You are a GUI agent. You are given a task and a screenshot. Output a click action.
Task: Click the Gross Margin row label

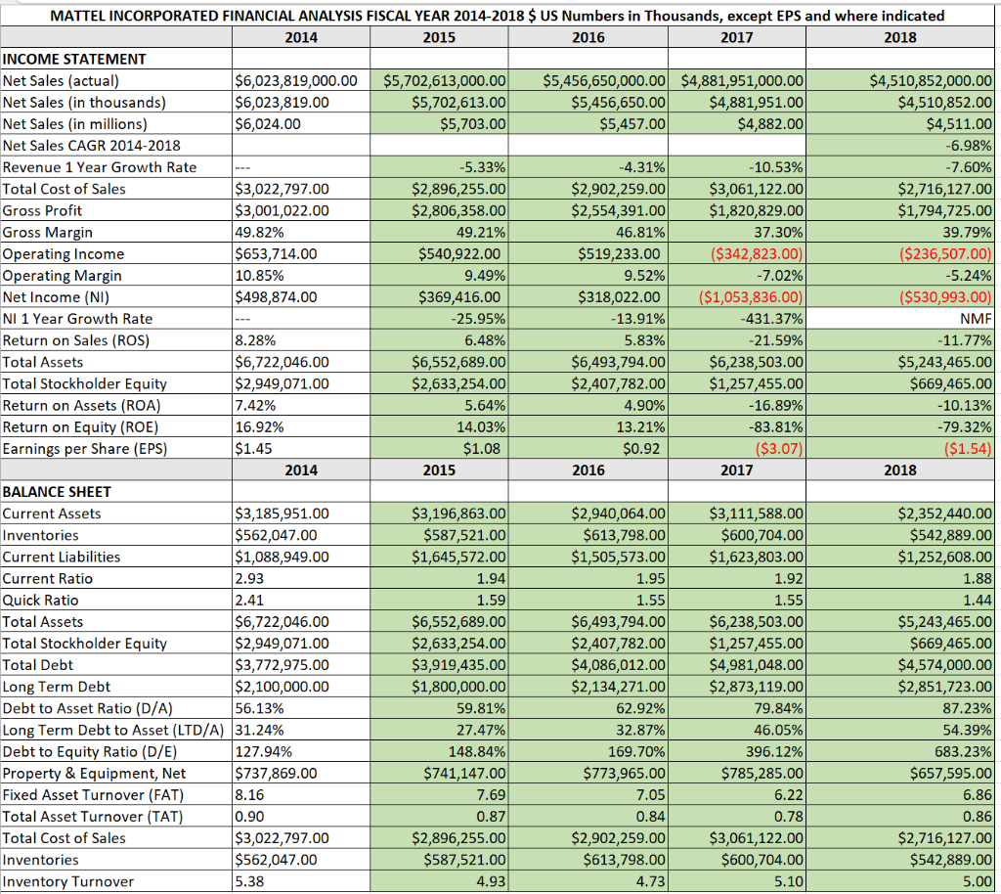[x=47, y=233]
